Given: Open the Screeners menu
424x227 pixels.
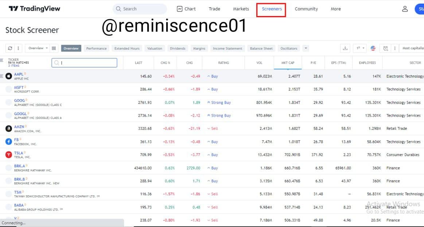Looking at the screenshot, I should [x=272, y=9].
